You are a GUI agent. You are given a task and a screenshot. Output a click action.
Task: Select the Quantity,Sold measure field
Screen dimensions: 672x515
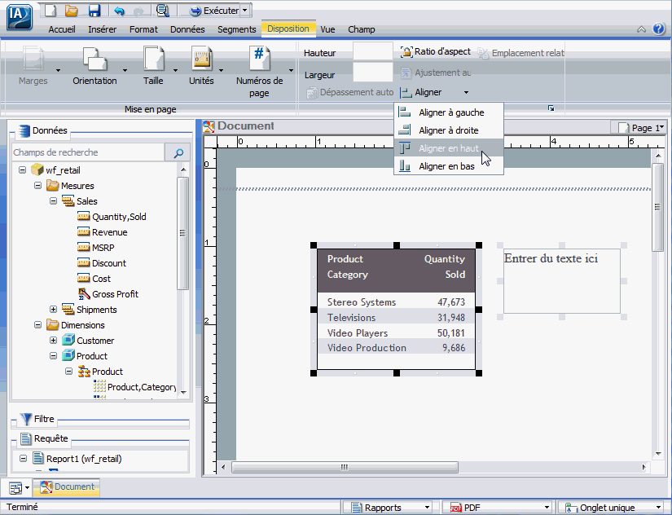(119, 217)
